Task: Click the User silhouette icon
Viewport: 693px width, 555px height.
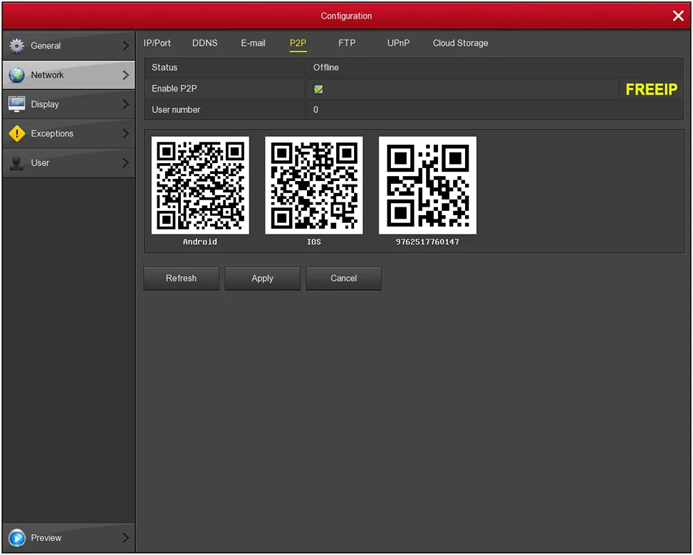Action: pos(17,163)
